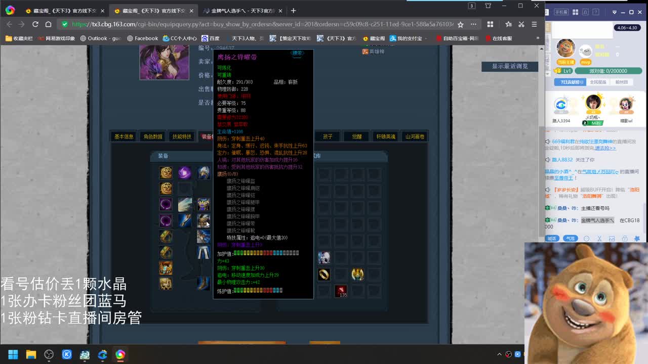Click the golden skull mask equipment icon
This screenshot has width=648, height=364.
point(166,283)
